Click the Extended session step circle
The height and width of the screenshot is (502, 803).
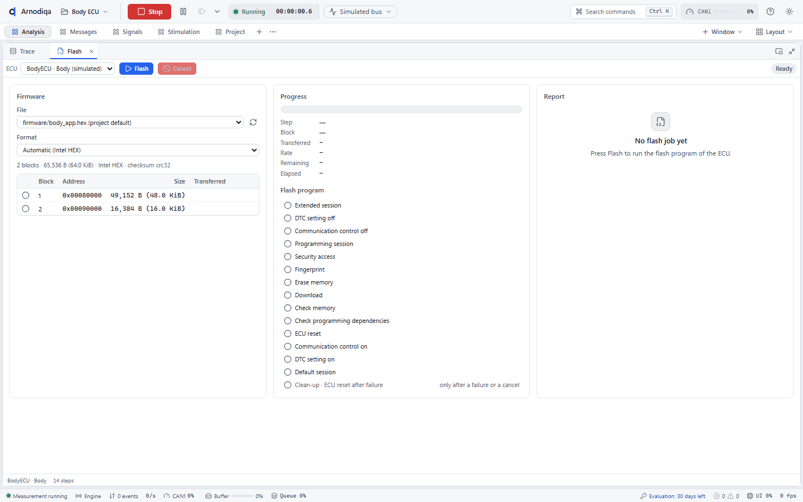[288, 205]
